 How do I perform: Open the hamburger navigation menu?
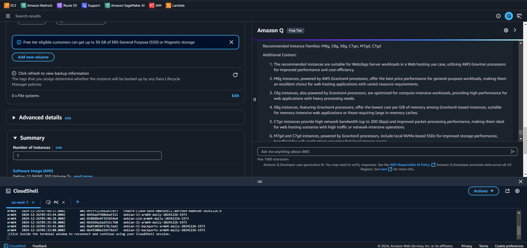pyautogui.click(x=8, y=16)
